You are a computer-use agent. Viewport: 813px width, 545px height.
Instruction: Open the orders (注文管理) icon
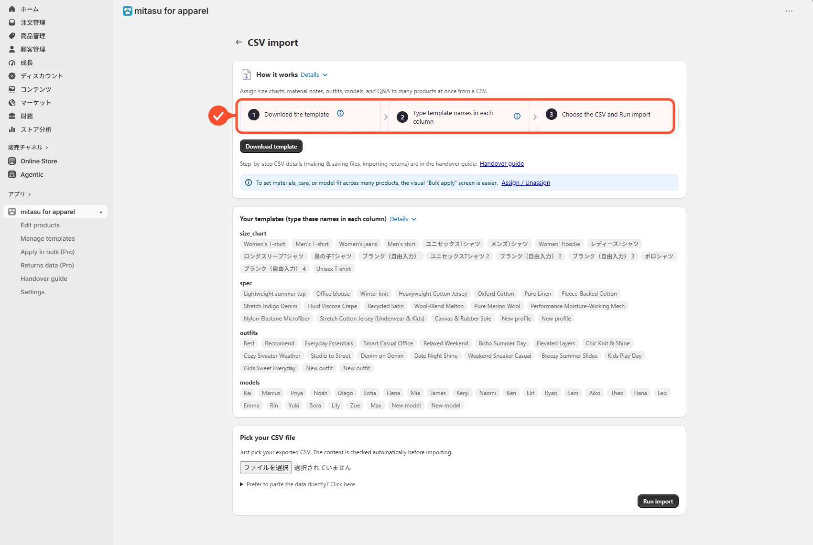[12, 22]
